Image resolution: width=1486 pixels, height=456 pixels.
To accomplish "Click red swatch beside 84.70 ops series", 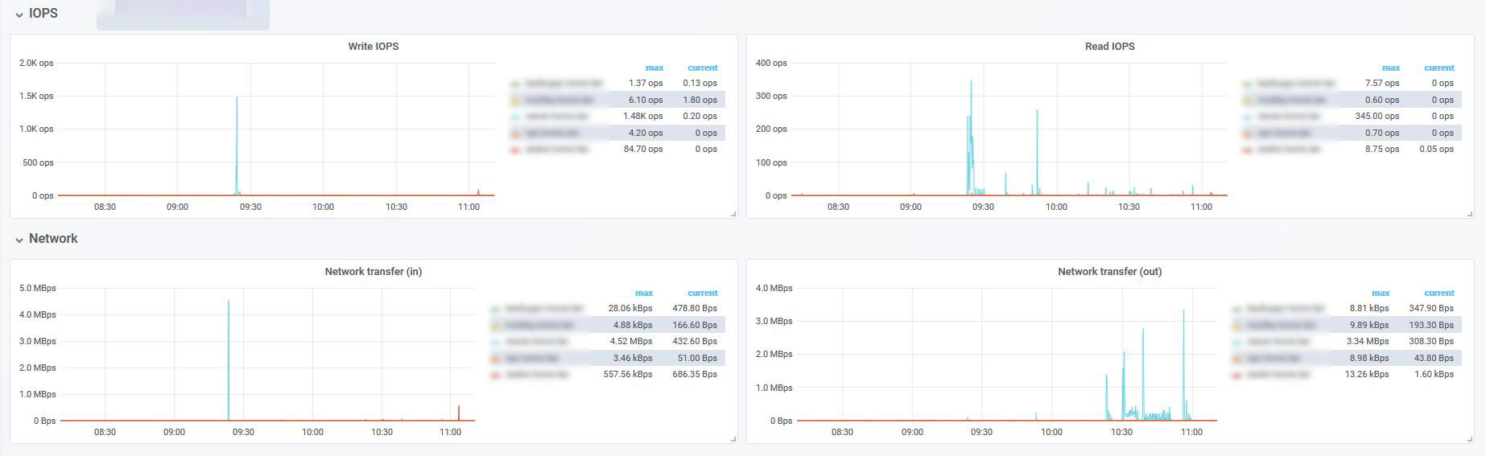I will [x=515, y=150].
